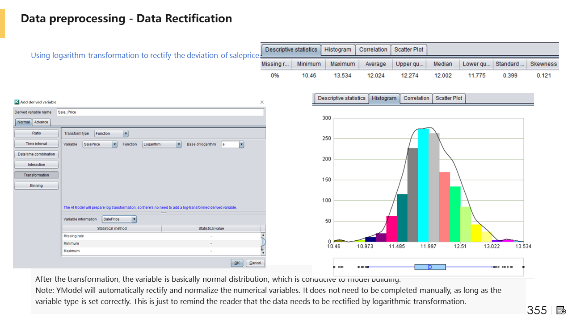The width and height of the screenshot is (572, 321).
Task: Select the Transformation option
Action: coord(36,175)
